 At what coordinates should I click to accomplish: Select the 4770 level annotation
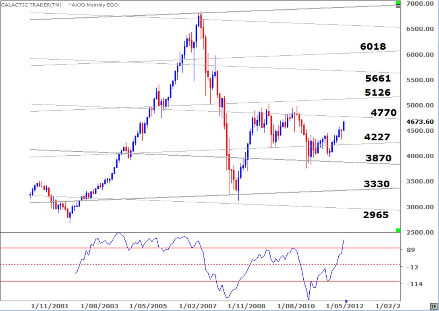(x=383, y=113)
